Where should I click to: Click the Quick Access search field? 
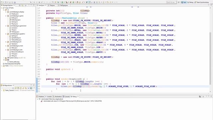(171, 2)
